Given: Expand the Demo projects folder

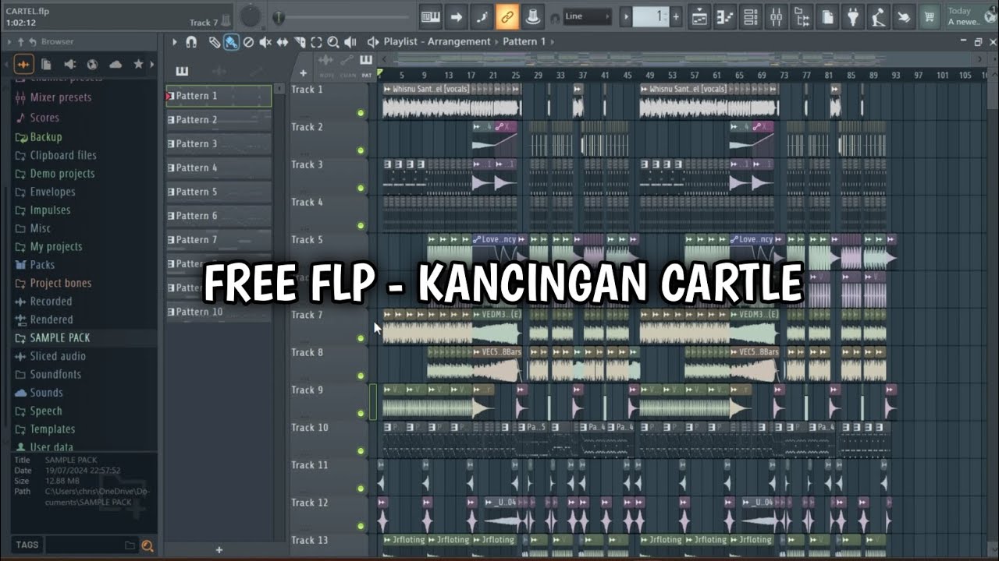Looking at the screenshot, I should coord(62,174).
